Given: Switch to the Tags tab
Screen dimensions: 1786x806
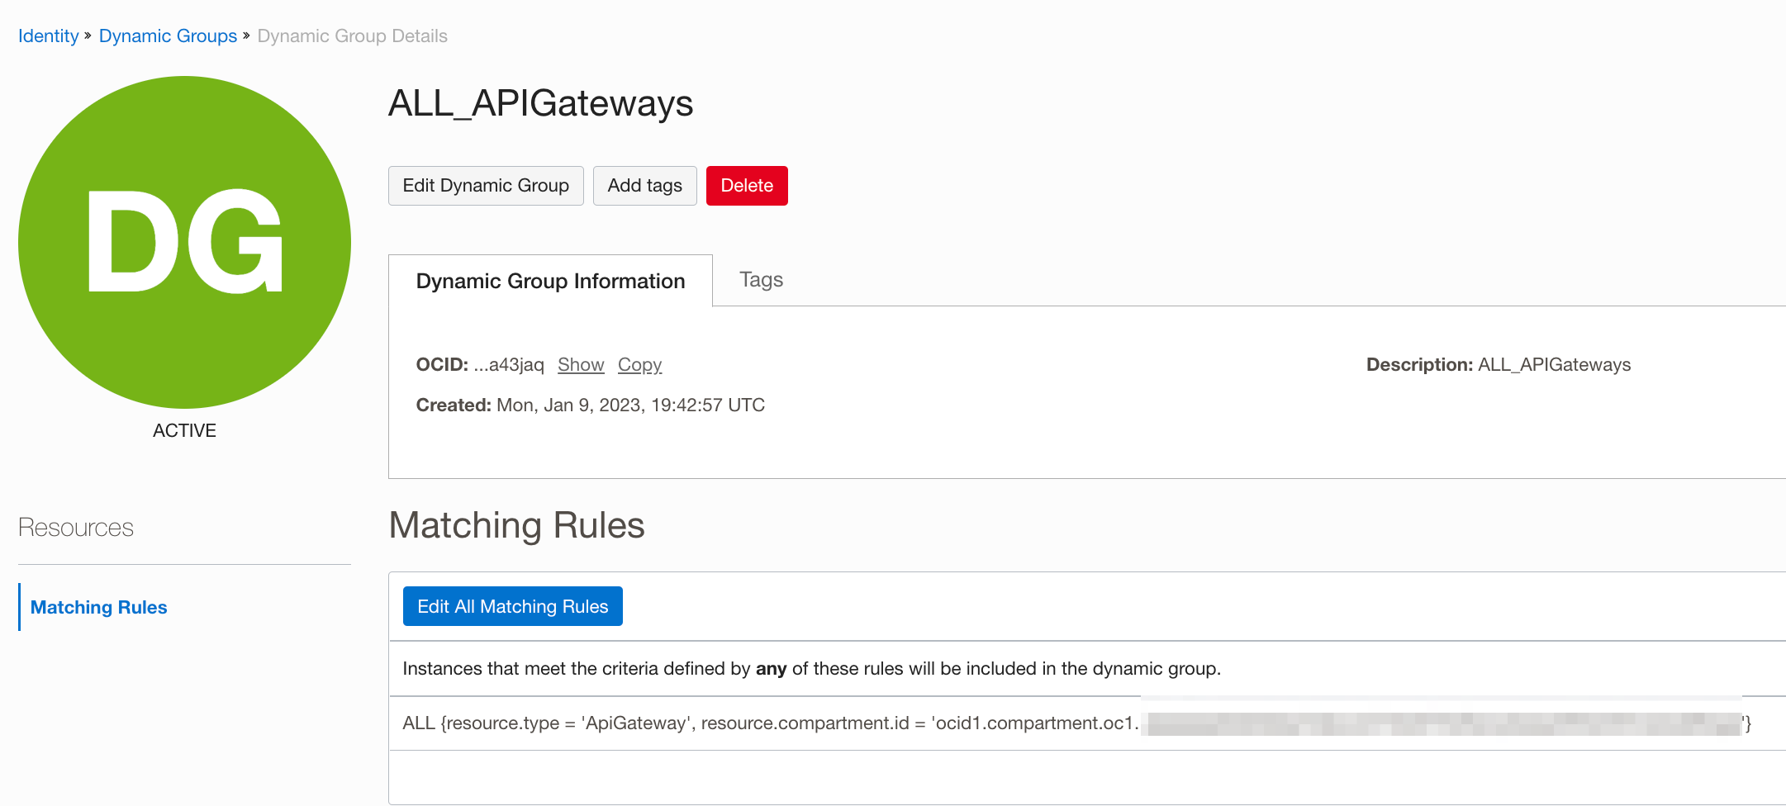Looking at the screenshot, I should tap(760, 279).
